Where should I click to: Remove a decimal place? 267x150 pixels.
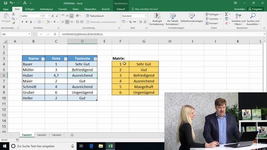coord(145,22)
